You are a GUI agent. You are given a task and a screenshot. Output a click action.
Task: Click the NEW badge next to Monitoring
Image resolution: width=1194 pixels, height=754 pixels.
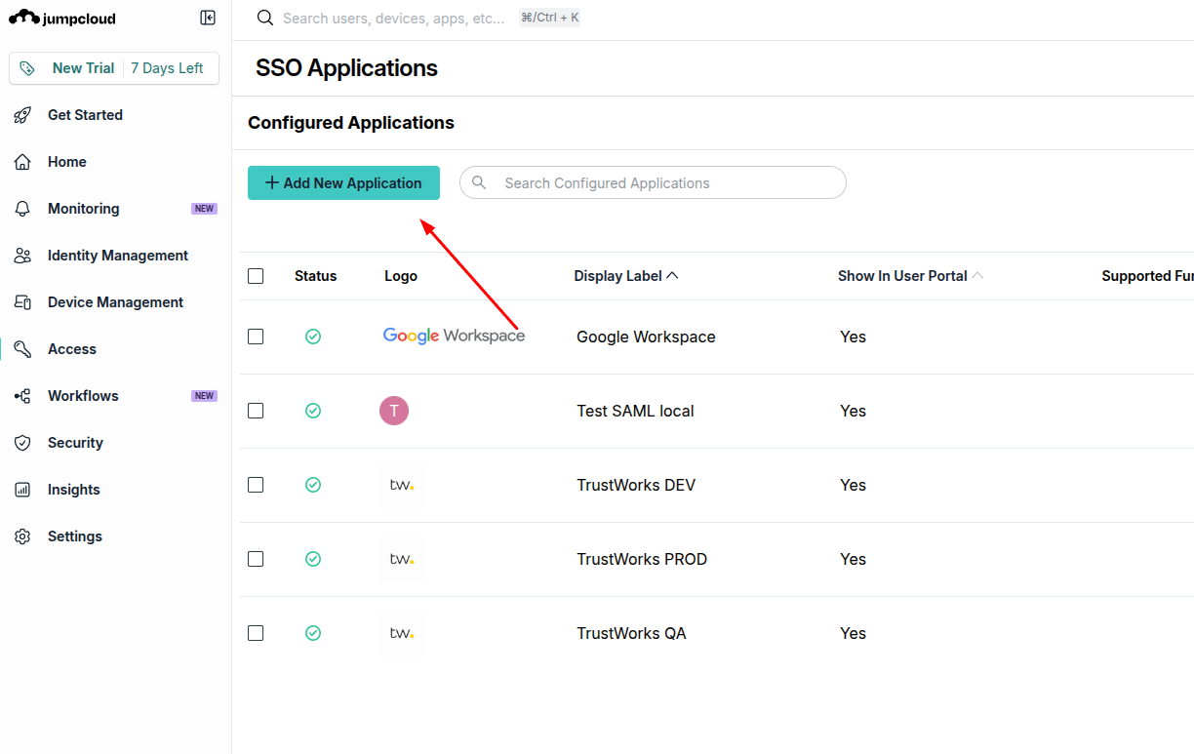pyautogui.click(x=204, y=209)
